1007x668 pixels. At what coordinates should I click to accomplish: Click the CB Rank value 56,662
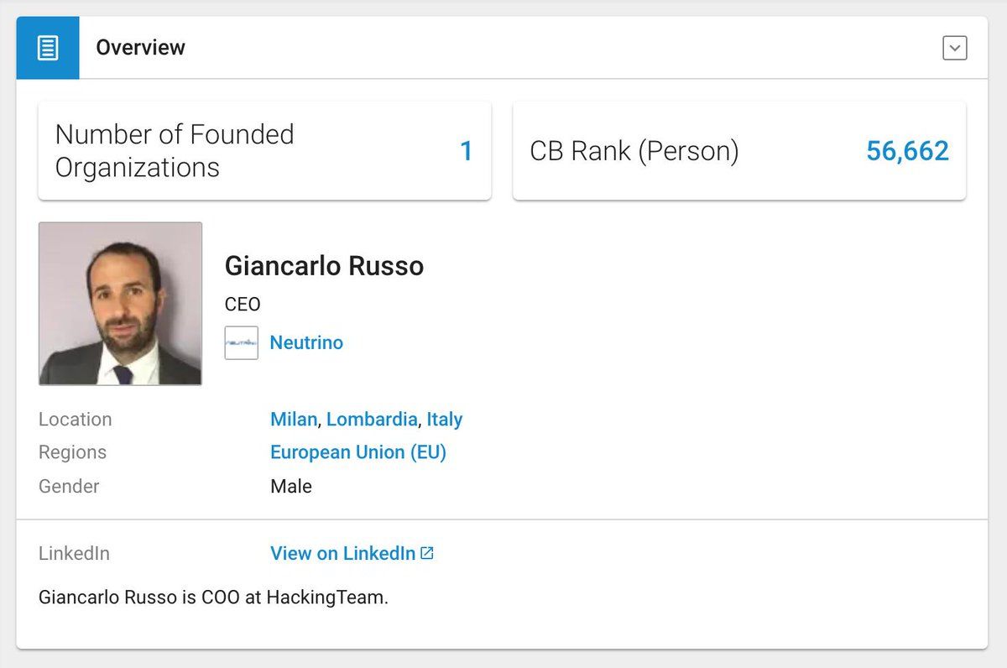click(907, 151)
